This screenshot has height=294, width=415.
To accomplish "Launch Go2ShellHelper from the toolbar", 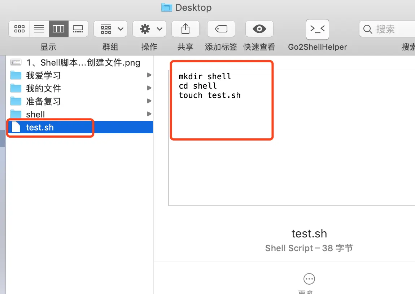I will click(x=317, y=29).
